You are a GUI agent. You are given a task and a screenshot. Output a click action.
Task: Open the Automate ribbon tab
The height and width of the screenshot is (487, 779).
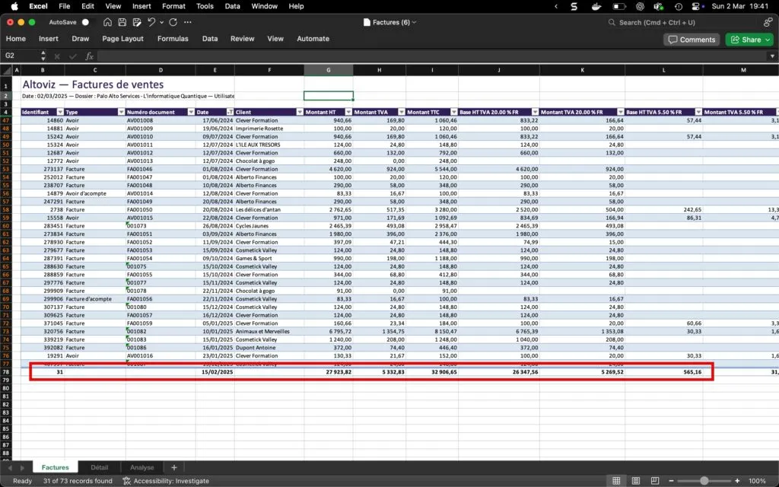click(313, 39)
